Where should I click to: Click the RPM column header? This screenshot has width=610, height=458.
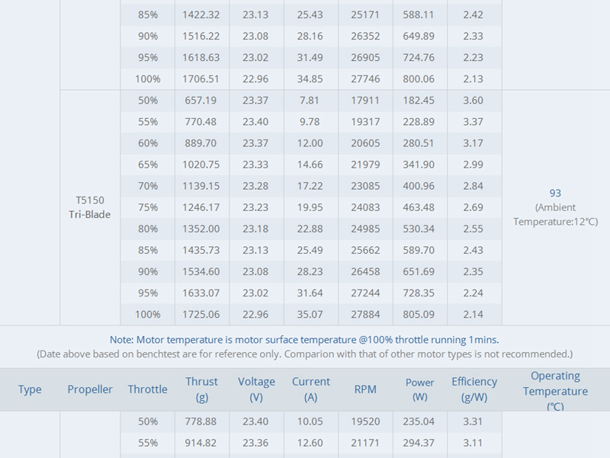[365, 389]
